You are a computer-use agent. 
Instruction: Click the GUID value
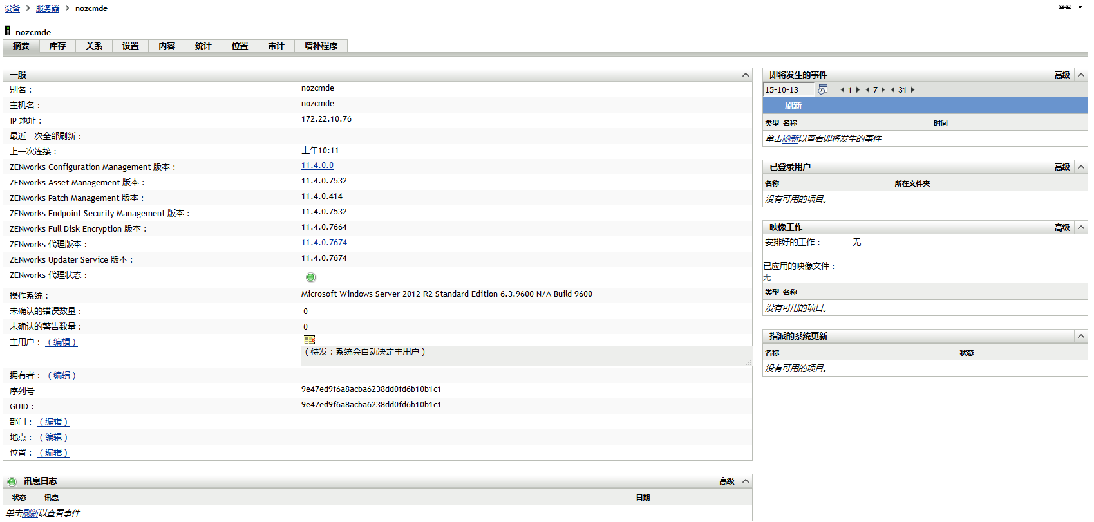click(x=371, y=405)
